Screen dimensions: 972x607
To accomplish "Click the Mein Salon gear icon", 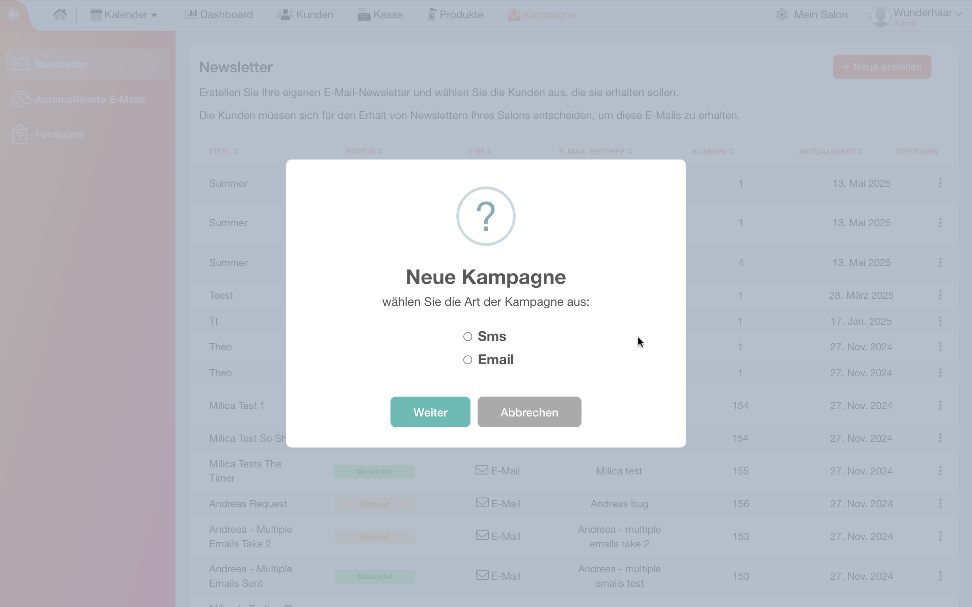I will click(x=781, y=15).
